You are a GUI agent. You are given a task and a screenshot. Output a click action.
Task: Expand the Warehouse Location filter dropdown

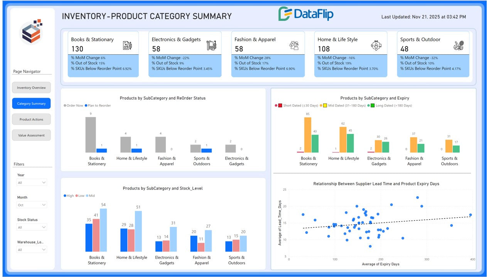pos(32,250)
